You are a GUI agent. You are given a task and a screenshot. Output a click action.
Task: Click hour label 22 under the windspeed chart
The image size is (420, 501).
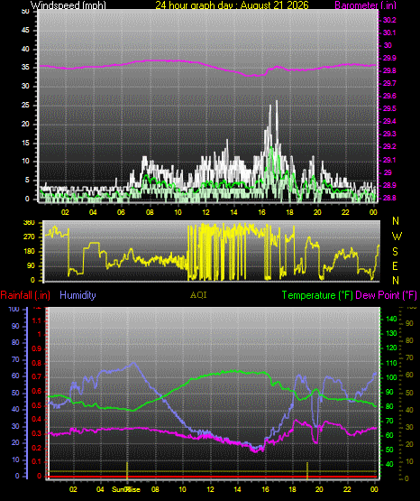tap(345, 212)
